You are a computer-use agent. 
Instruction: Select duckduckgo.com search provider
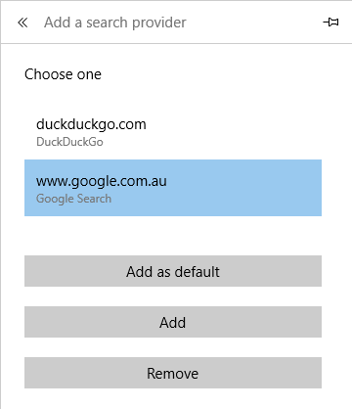173,131
